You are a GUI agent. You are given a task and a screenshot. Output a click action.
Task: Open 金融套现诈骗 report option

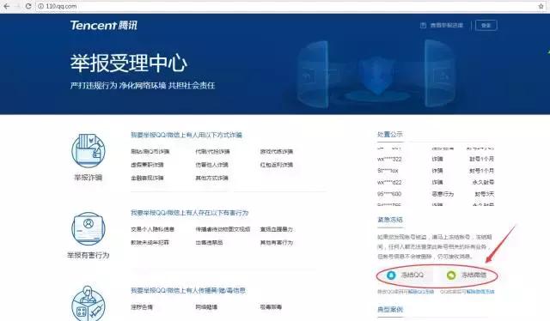[147, 178]
